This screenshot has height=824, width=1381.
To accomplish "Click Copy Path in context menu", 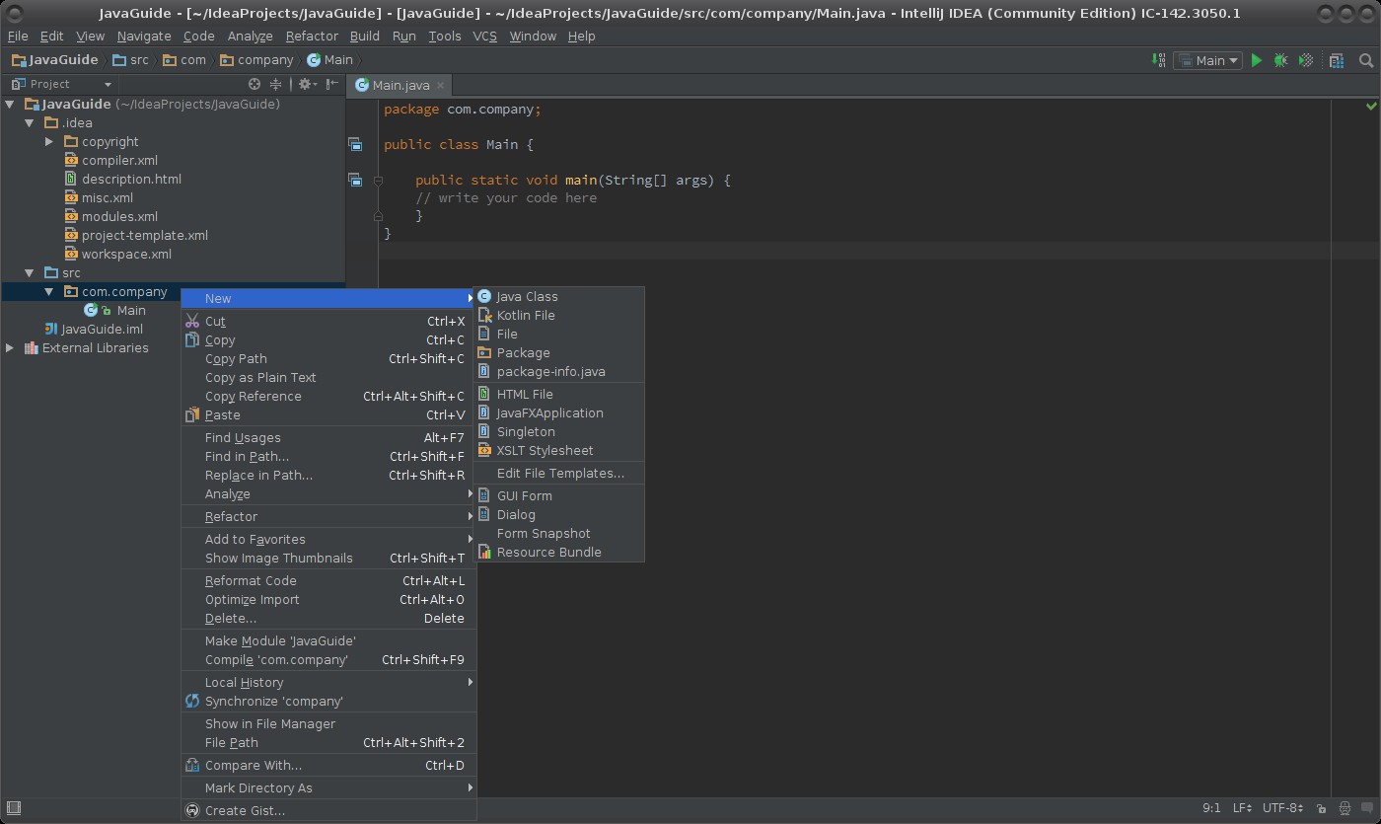I will point(328,358).
